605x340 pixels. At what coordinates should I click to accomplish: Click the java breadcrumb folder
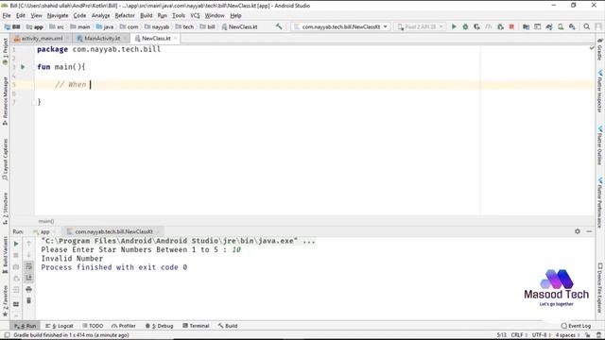pos(105,26)
